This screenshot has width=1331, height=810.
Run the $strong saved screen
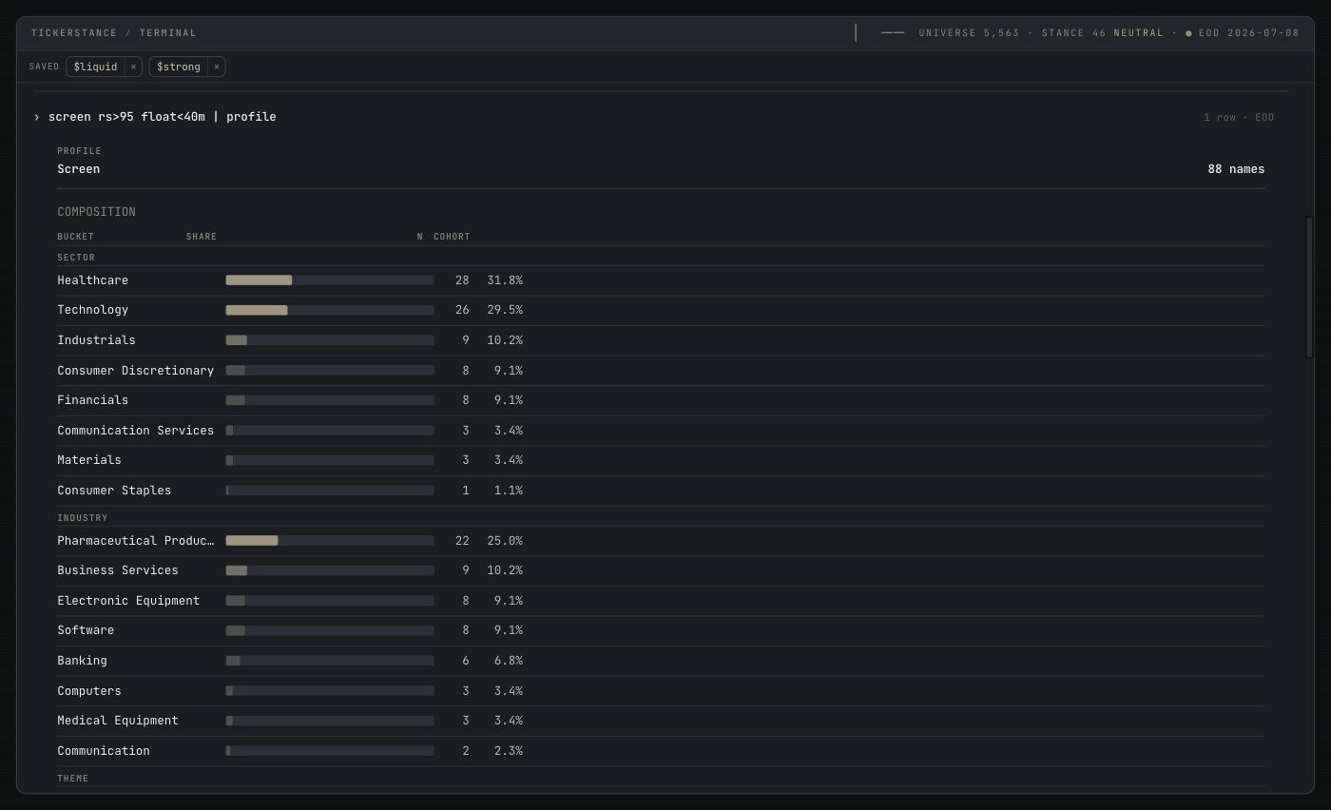point(179,67)
